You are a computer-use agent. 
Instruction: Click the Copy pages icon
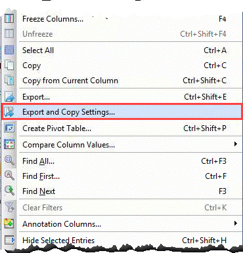9,66
